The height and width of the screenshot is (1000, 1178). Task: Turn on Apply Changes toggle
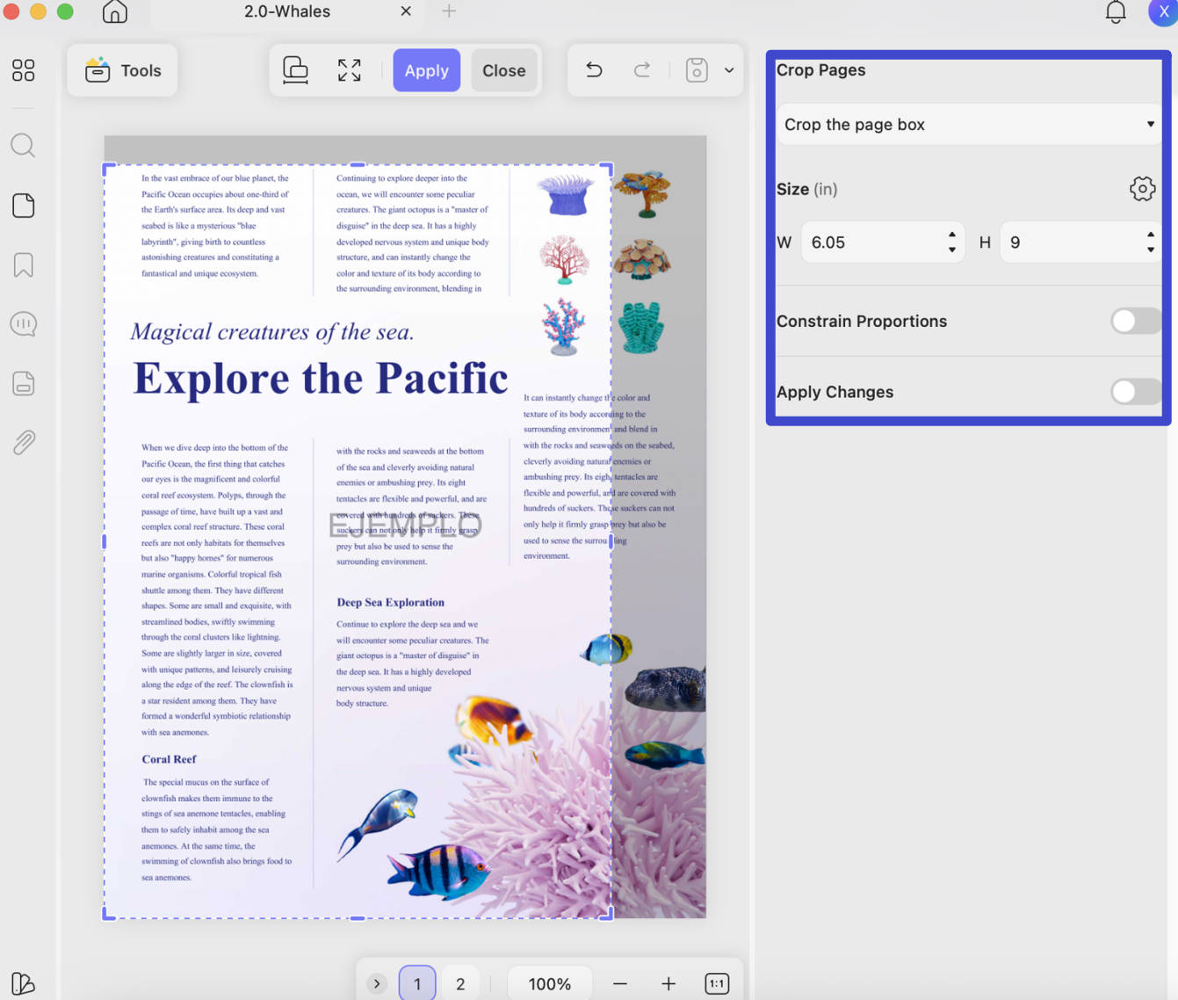1135,392
